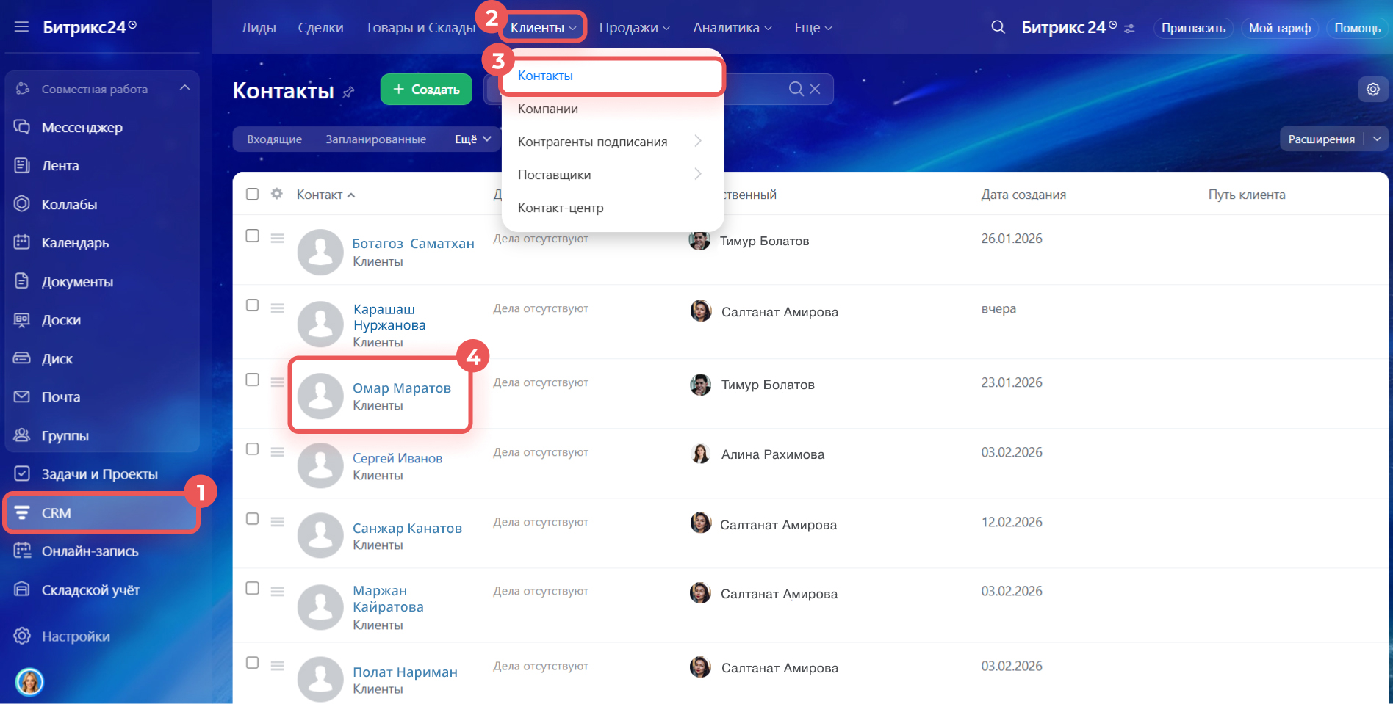This screenshot has width=1393, height=704.
Task: Clear the search filter with X icon
Action: coord(815,89)
